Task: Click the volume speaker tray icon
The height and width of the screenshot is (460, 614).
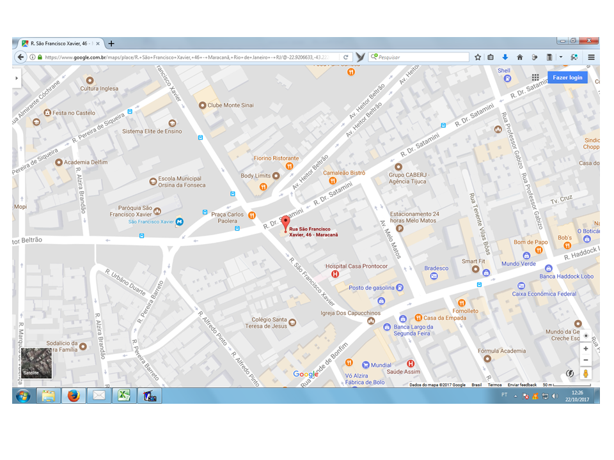Action: (x=555, y=396)
